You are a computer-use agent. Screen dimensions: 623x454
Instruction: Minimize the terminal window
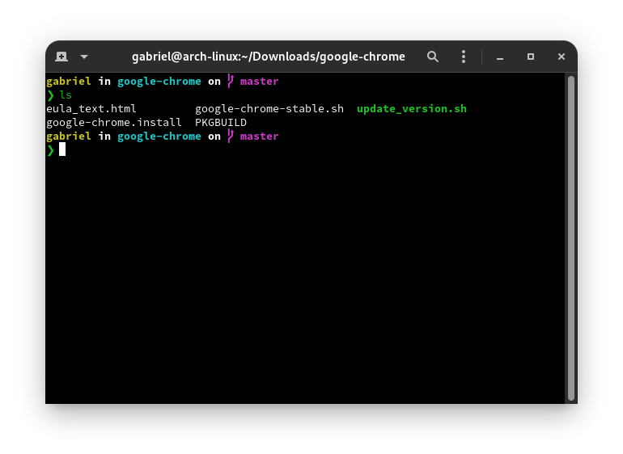coord(501,57)
